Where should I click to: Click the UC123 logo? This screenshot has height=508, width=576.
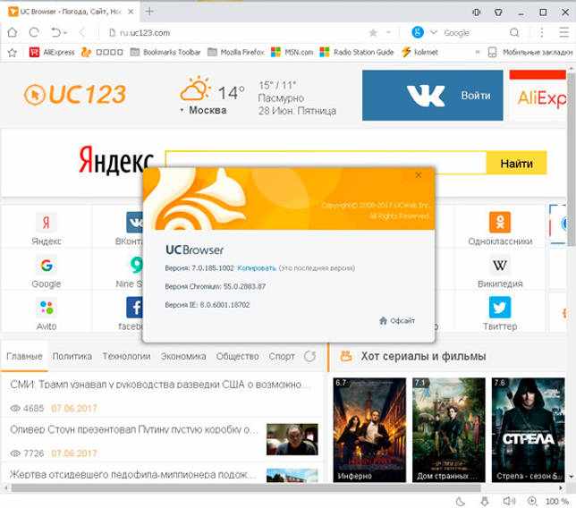pos(75,95)
